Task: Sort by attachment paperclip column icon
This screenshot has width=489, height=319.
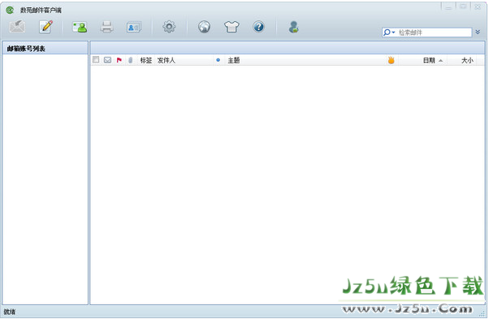Action: pyautogui.click(x=130, y=60)
